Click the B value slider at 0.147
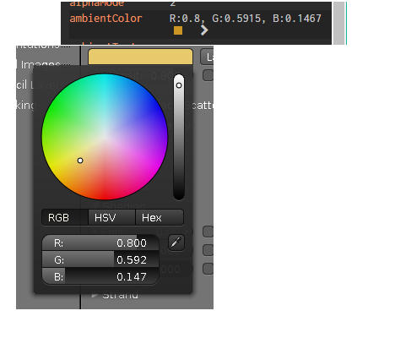Viewport: 395px width, 338px height. coord(100,276)
